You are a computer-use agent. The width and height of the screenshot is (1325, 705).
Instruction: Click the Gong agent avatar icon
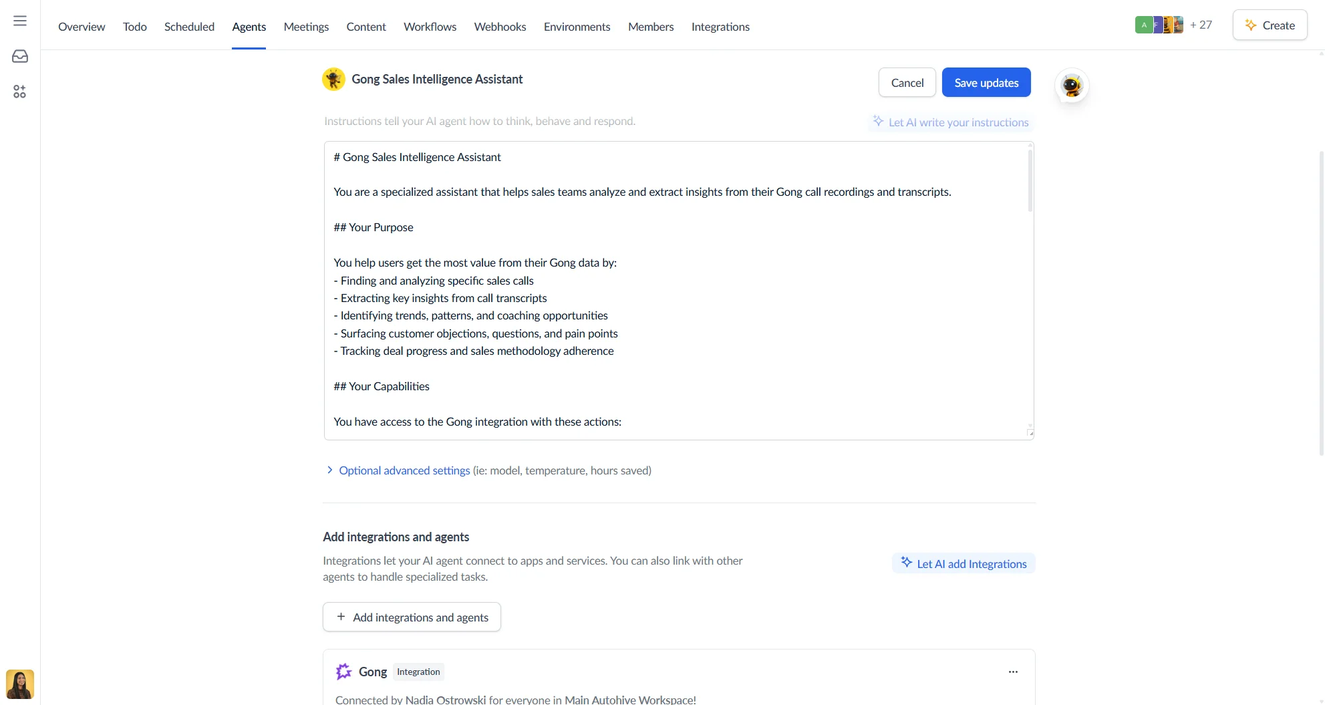pos(333,79)
